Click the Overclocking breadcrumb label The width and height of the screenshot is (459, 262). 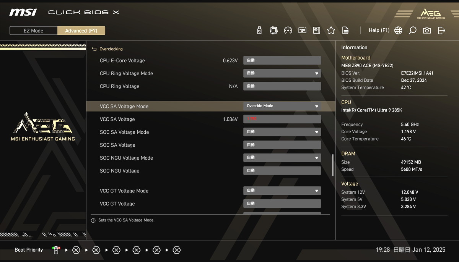[111, 49]
